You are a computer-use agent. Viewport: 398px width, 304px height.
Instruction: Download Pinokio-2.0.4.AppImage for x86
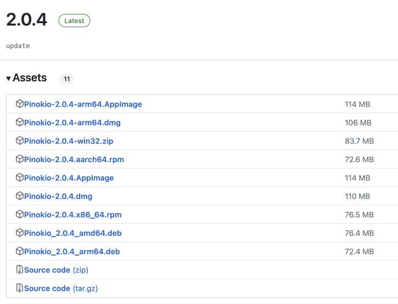coord(69,178)
